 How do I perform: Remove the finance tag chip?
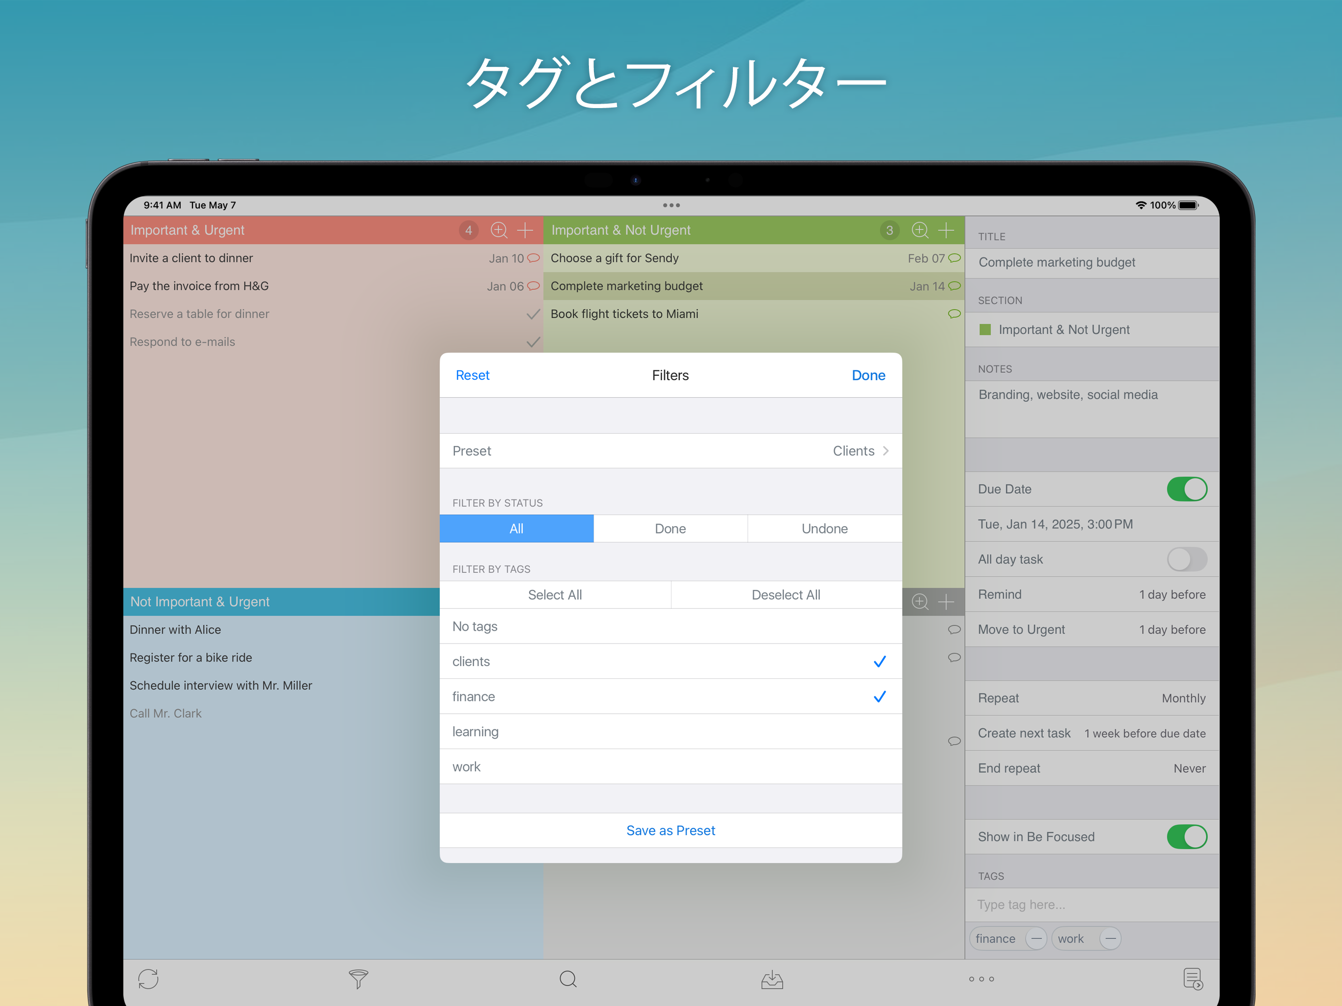tap(1036, 939)
